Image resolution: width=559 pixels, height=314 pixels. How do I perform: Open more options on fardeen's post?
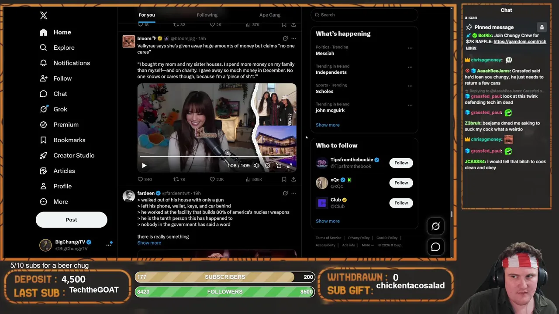click(293, 193)
